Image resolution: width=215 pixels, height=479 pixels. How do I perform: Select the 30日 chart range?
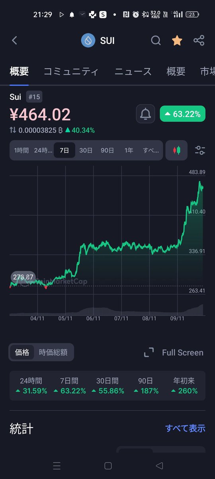pos(86,150)
